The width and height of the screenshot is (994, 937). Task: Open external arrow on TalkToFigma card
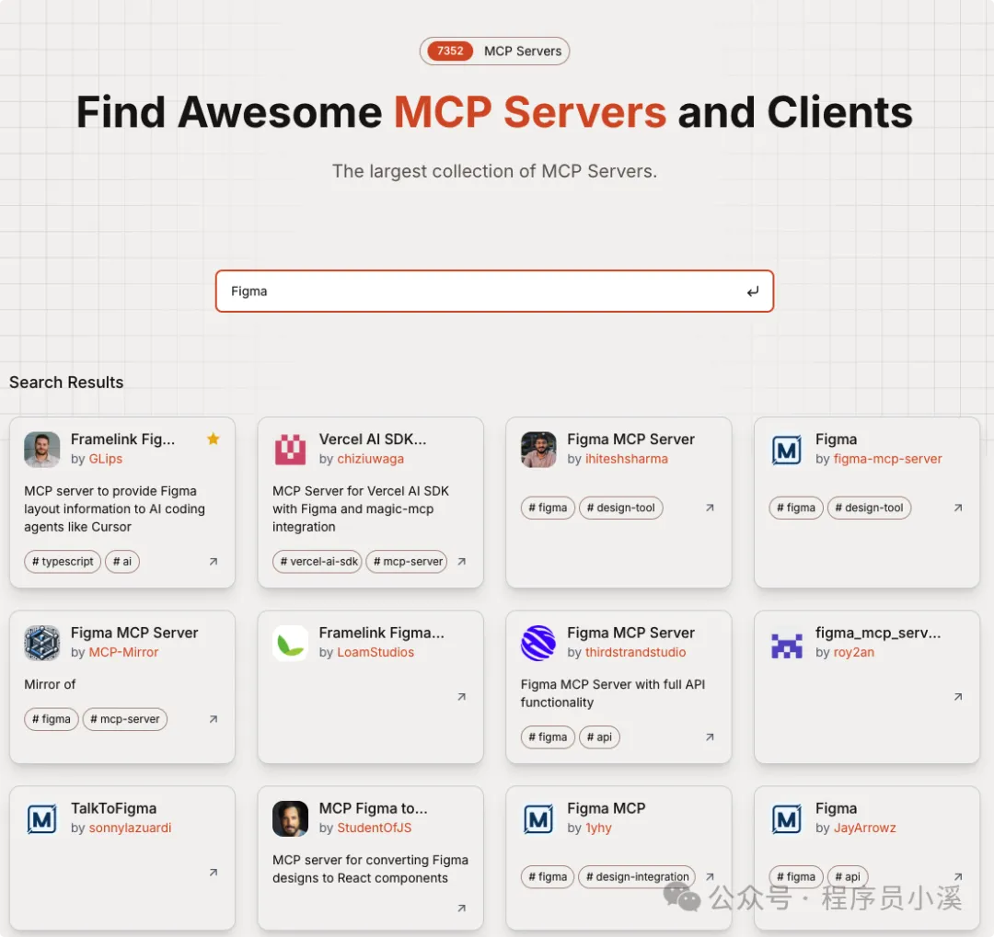point(214,873)
